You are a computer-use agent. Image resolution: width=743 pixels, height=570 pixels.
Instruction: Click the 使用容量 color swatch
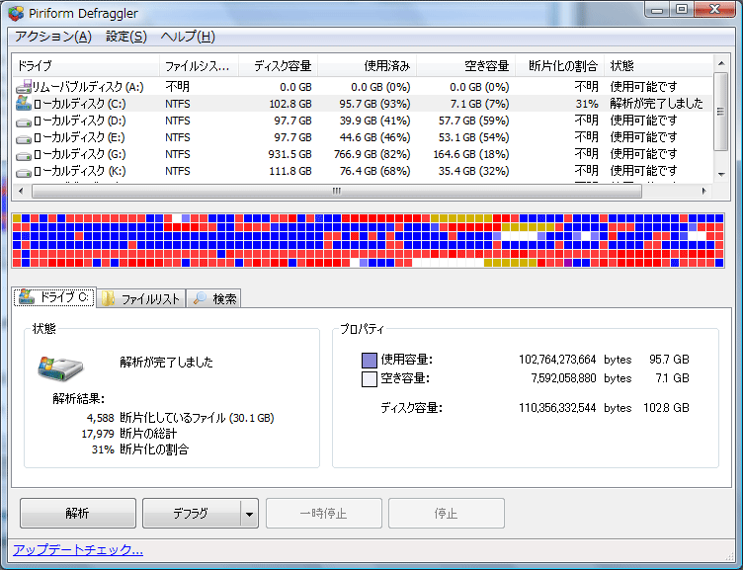370,361
